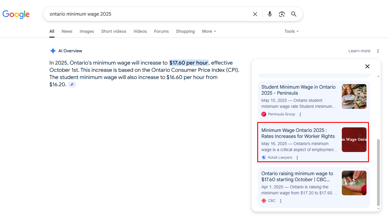Clear the search box text
Screen dimensions: 387x216
[x=255, y=14]
